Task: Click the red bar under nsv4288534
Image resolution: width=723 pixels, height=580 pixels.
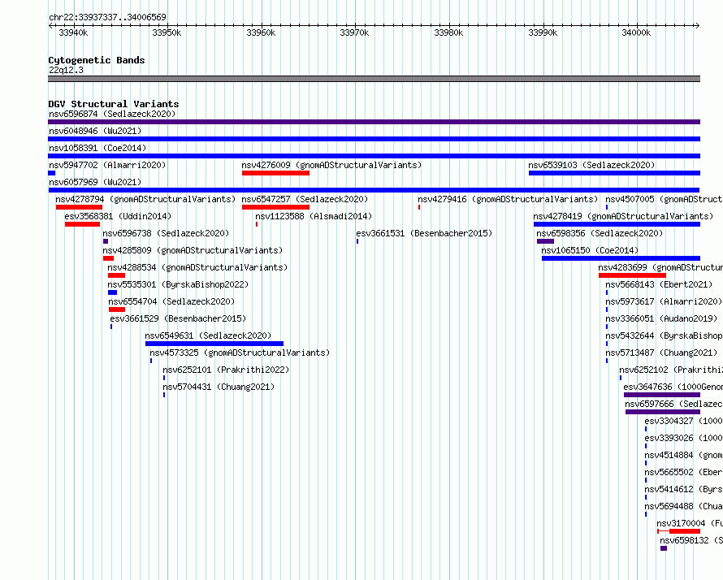Action: pyautogui.click(x=117, y=275)
